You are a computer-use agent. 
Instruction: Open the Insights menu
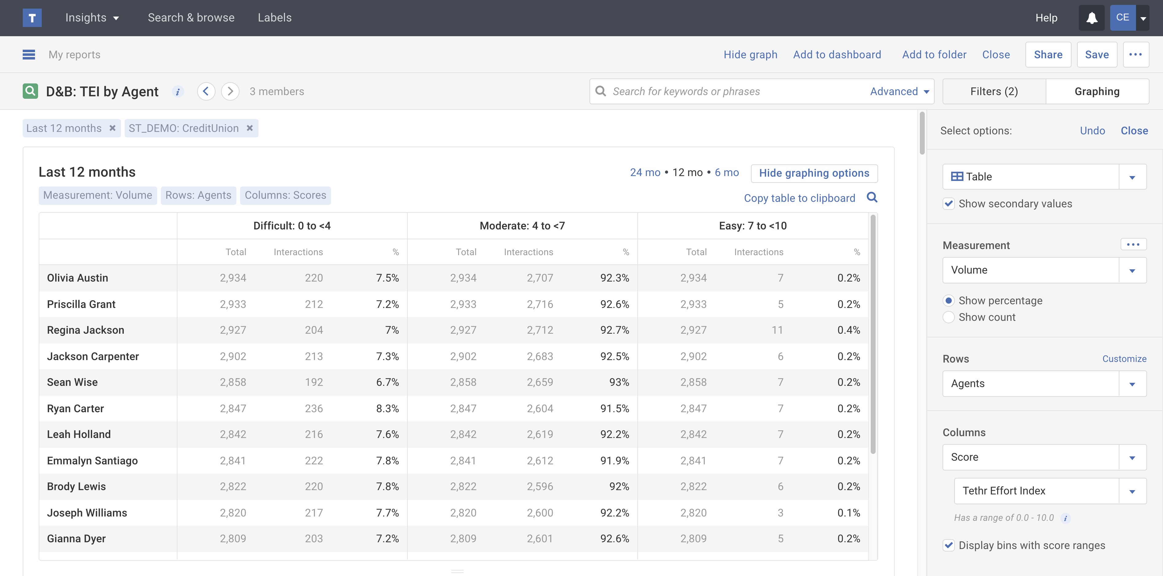coord(92,18)
